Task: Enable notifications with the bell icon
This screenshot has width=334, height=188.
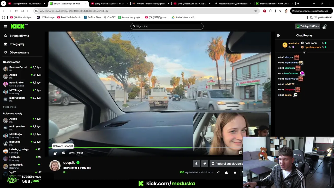Action: 196,164
